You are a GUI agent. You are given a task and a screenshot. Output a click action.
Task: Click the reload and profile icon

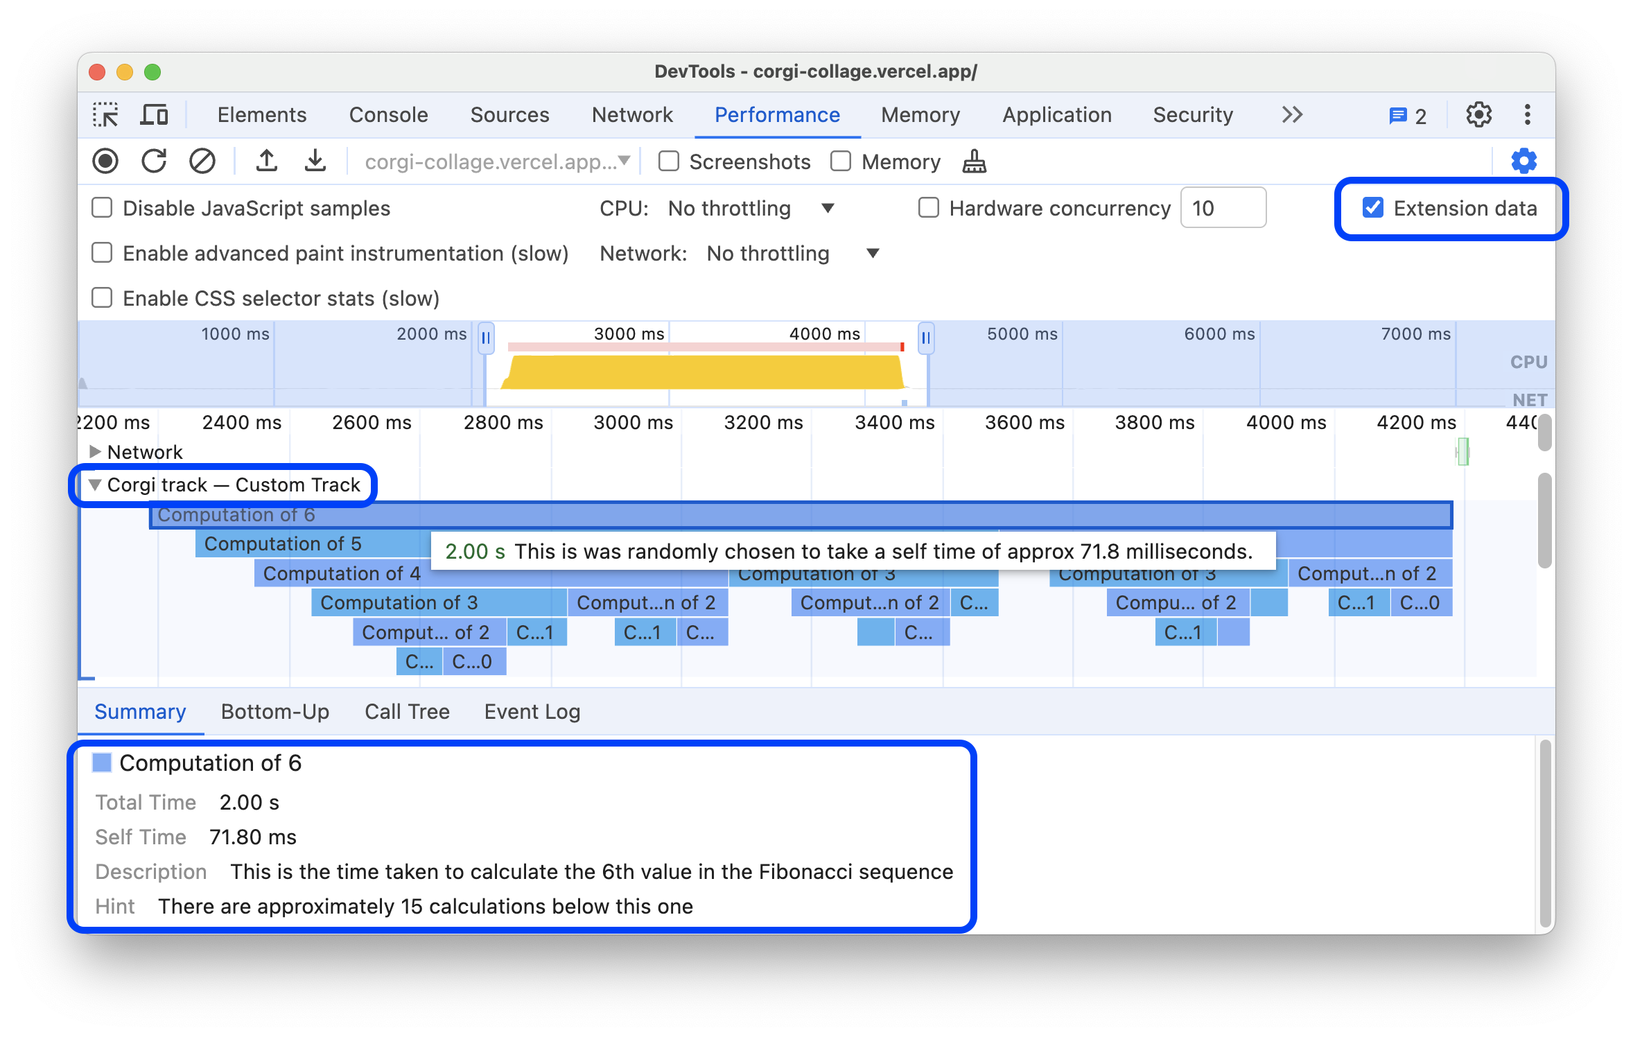(156, 161)
